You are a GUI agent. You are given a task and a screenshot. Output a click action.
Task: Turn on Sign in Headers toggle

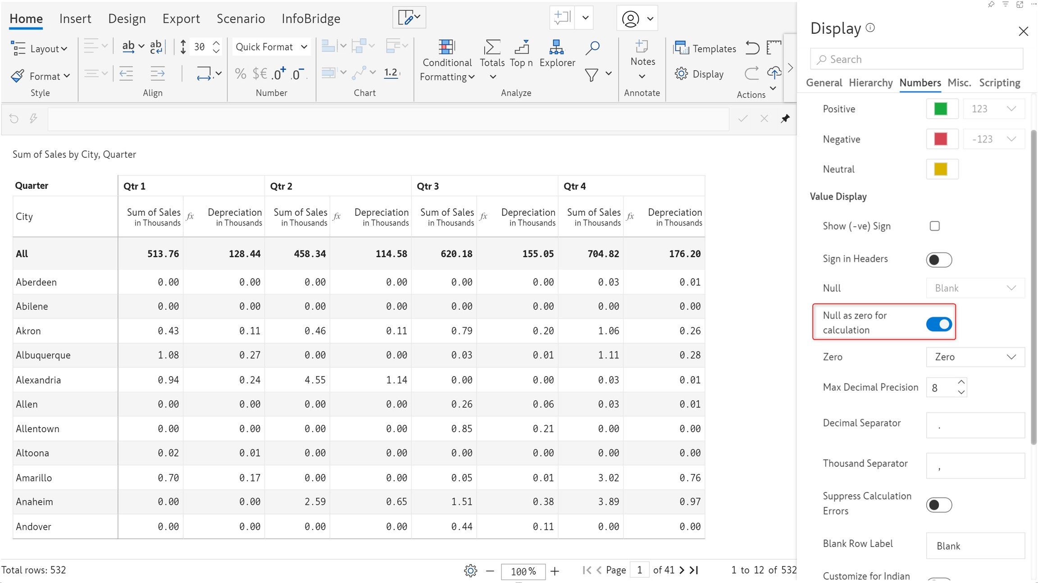tap(938, 260)
